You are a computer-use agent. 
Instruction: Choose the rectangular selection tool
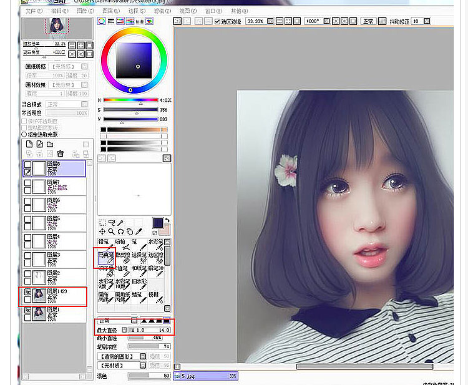[x=102, y=223]
